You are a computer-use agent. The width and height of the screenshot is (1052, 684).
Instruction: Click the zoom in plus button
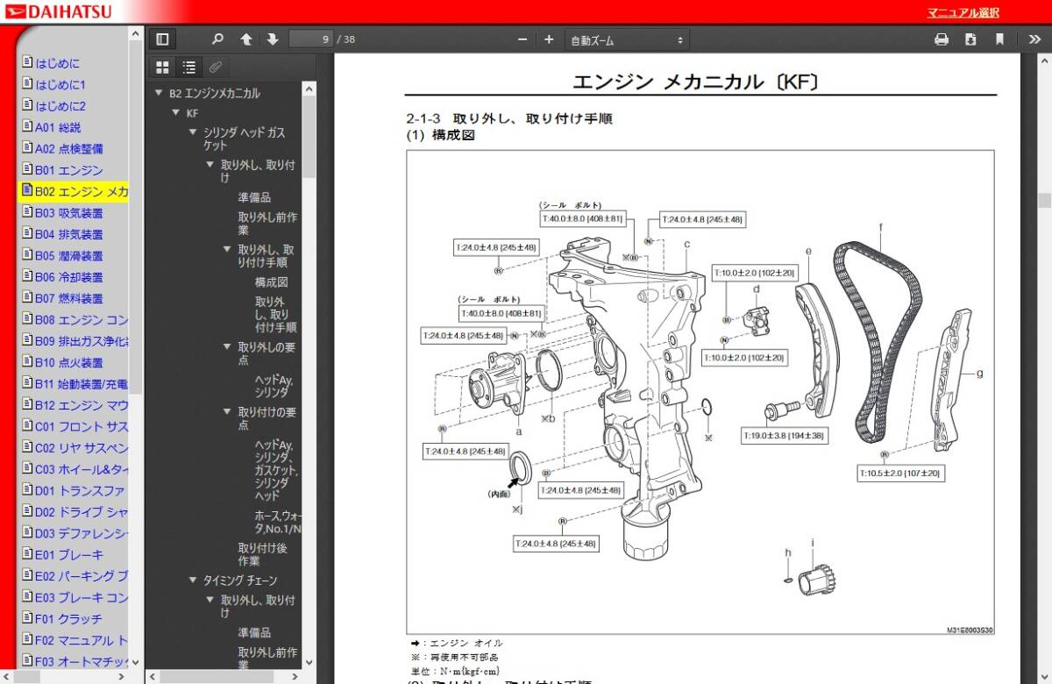[x=549, y=39]
